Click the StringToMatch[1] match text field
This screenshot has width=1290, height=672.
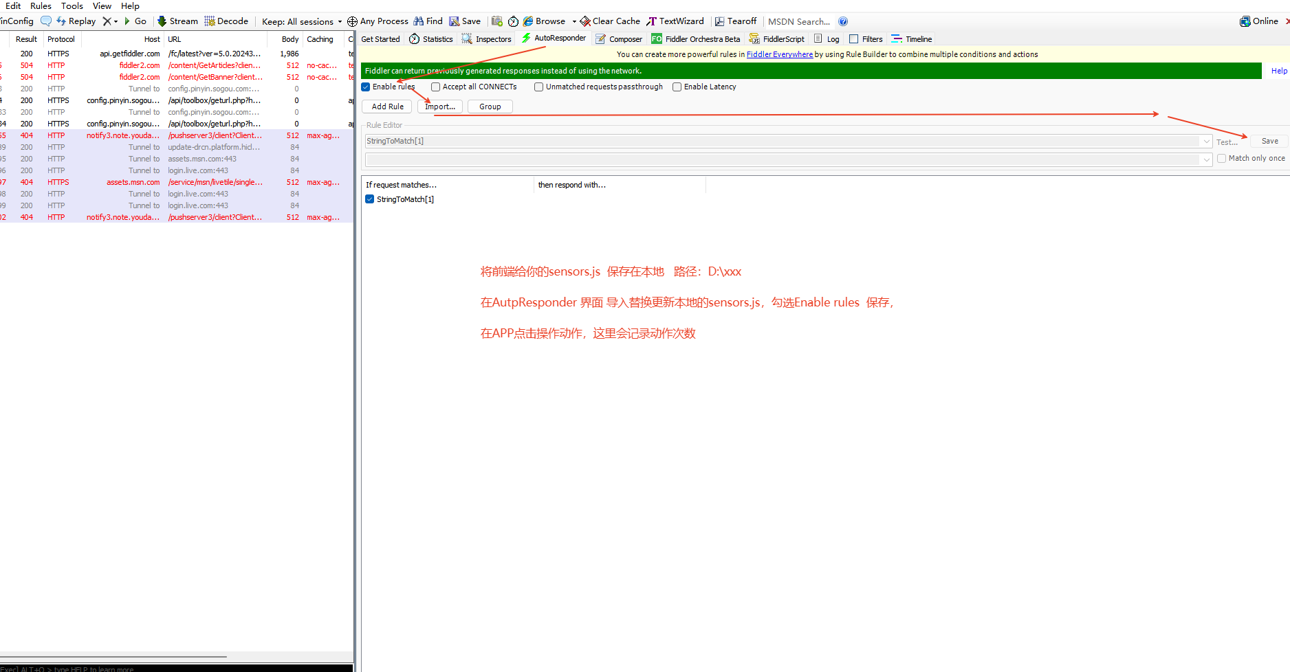[783, 142]
